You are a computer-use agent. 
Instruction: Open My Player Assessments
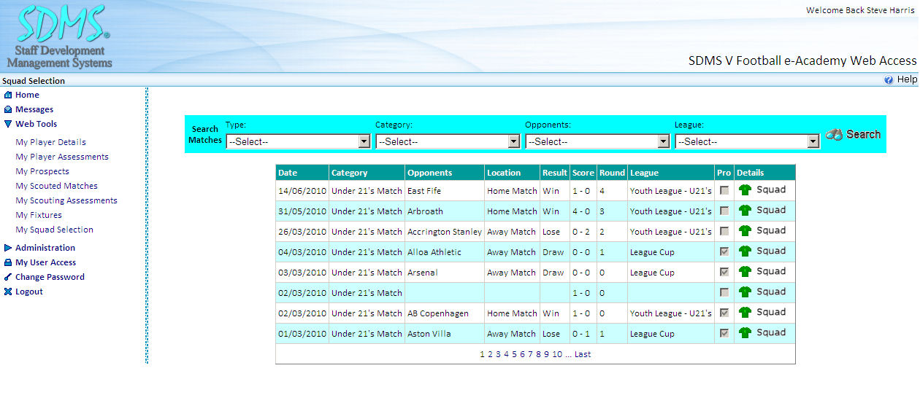click(x=62, y=157)
